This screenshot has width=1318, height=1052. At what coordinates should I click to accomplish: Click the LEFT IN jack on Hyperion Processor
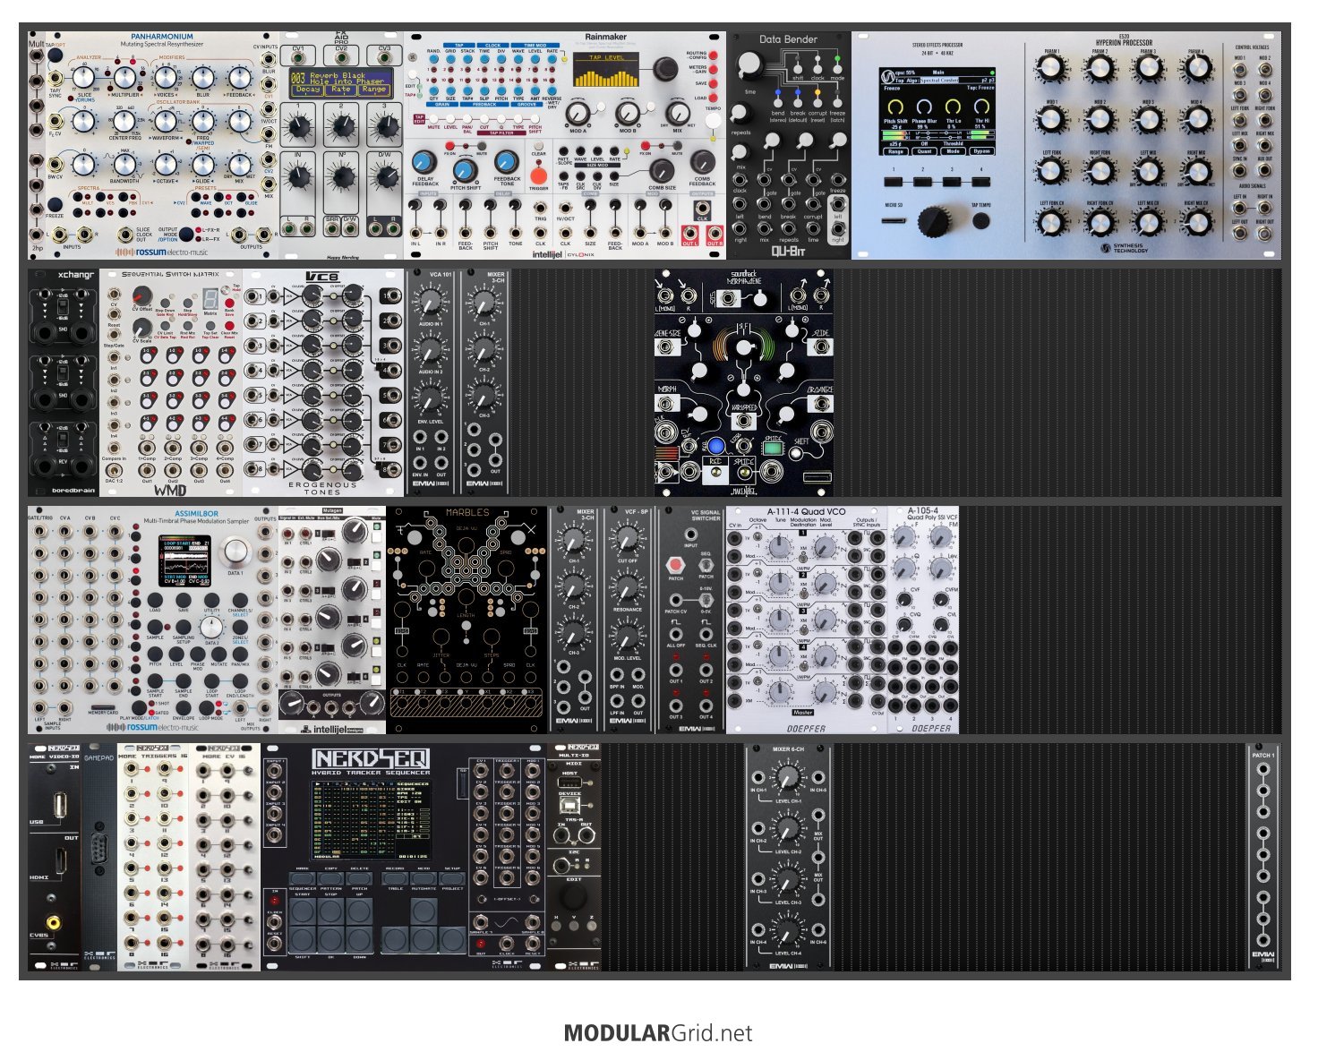pos(1239,208)
